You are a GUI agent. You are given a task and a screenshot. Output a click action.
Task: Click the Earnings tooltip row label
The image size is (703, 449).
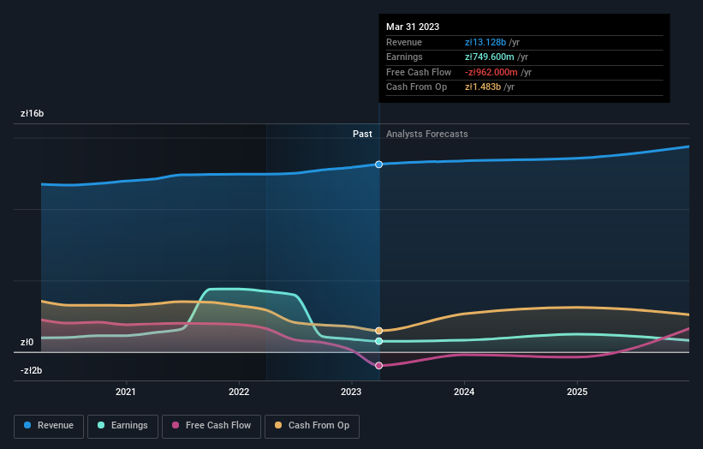pyautogui.click(x=404, y=57)
